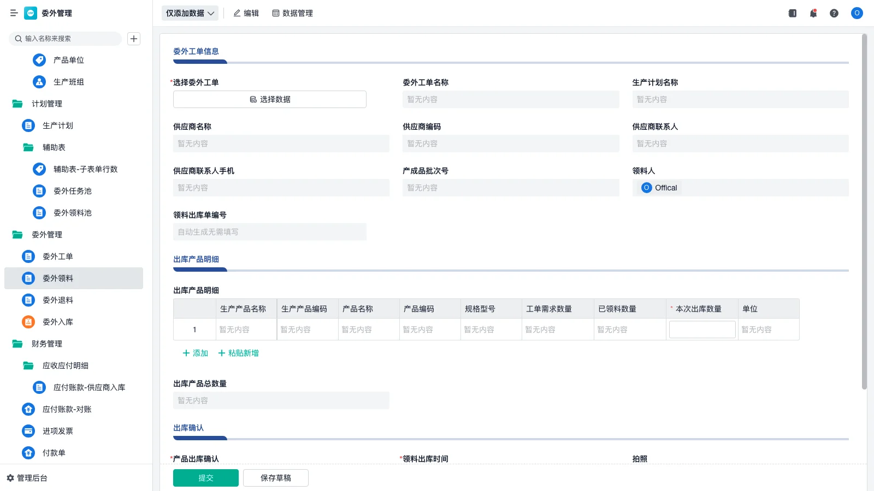Click the 选择数据 button
This screenshot has width=874, height=491.
click(270, 99)
